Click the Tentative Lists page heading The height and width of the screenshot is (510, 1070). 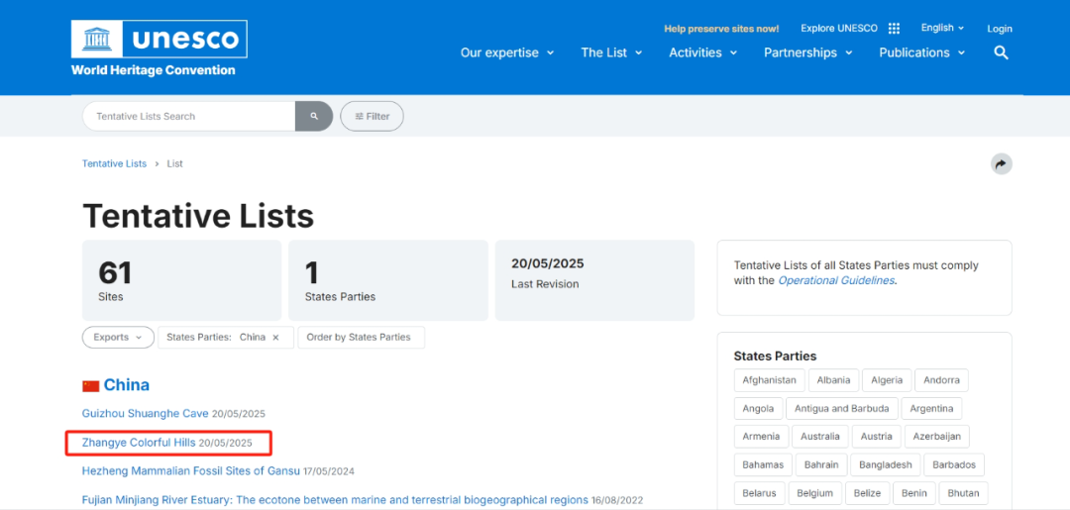point(198,216)
